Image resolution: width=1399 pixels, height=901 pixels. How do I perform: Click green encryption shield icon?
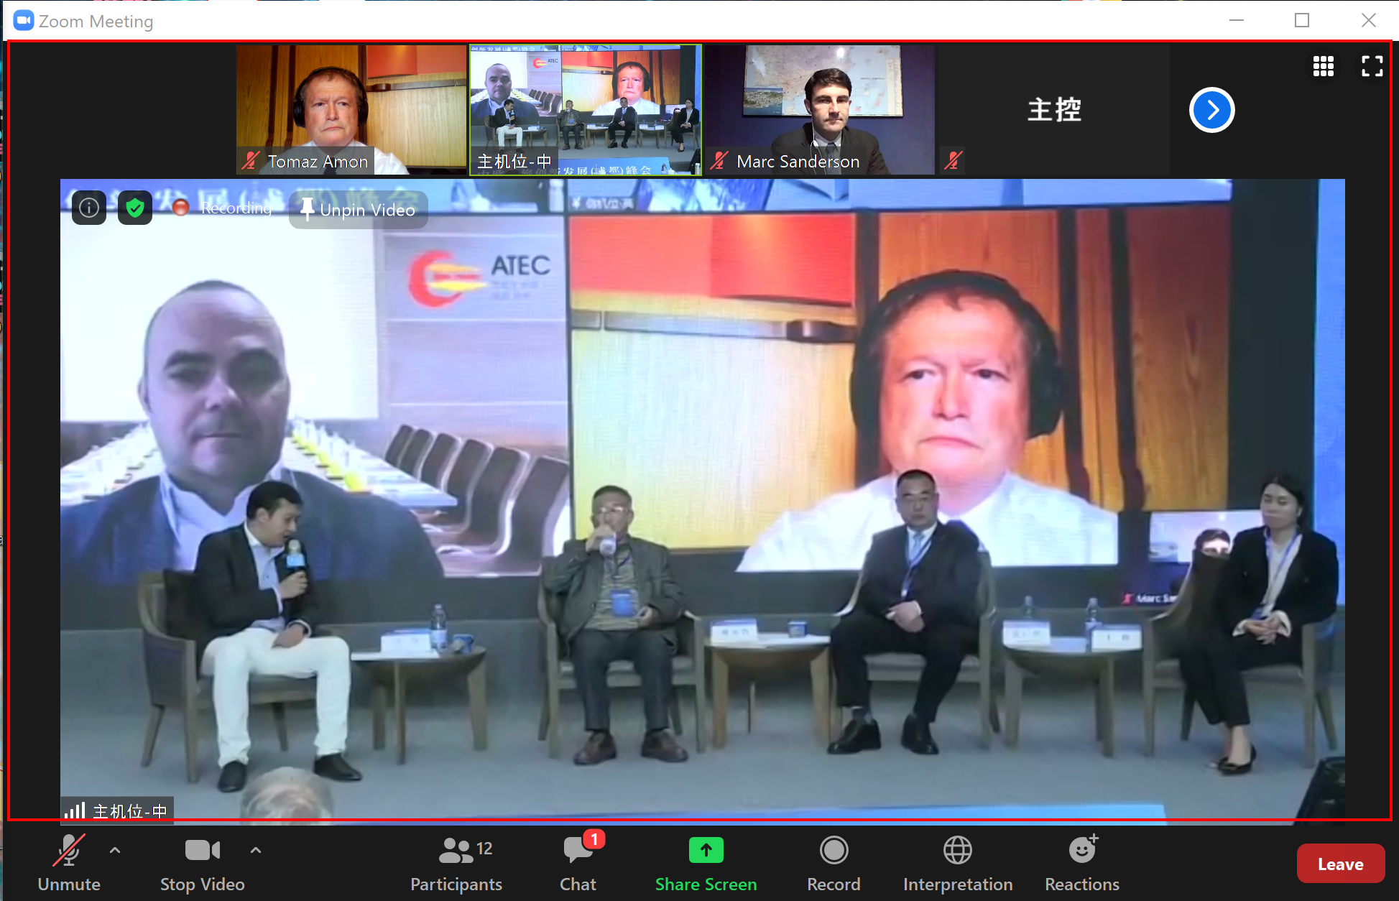coord(135,208)
